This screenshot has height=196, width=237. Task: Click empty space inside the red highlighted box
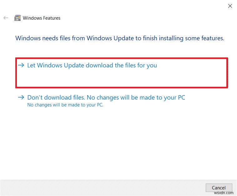coord(125,79)
